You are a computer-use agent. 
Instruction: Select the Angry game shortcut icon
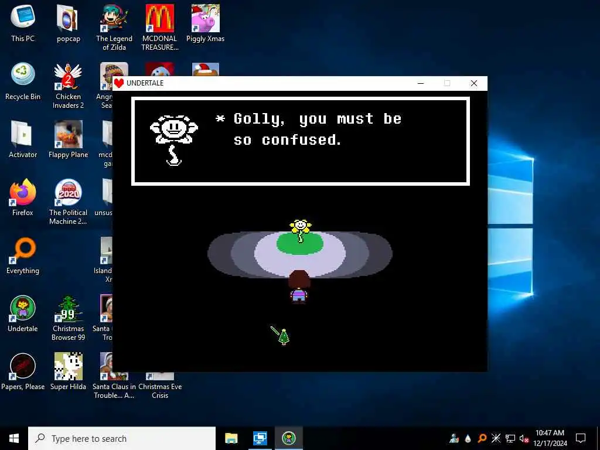tap(107, 76)
